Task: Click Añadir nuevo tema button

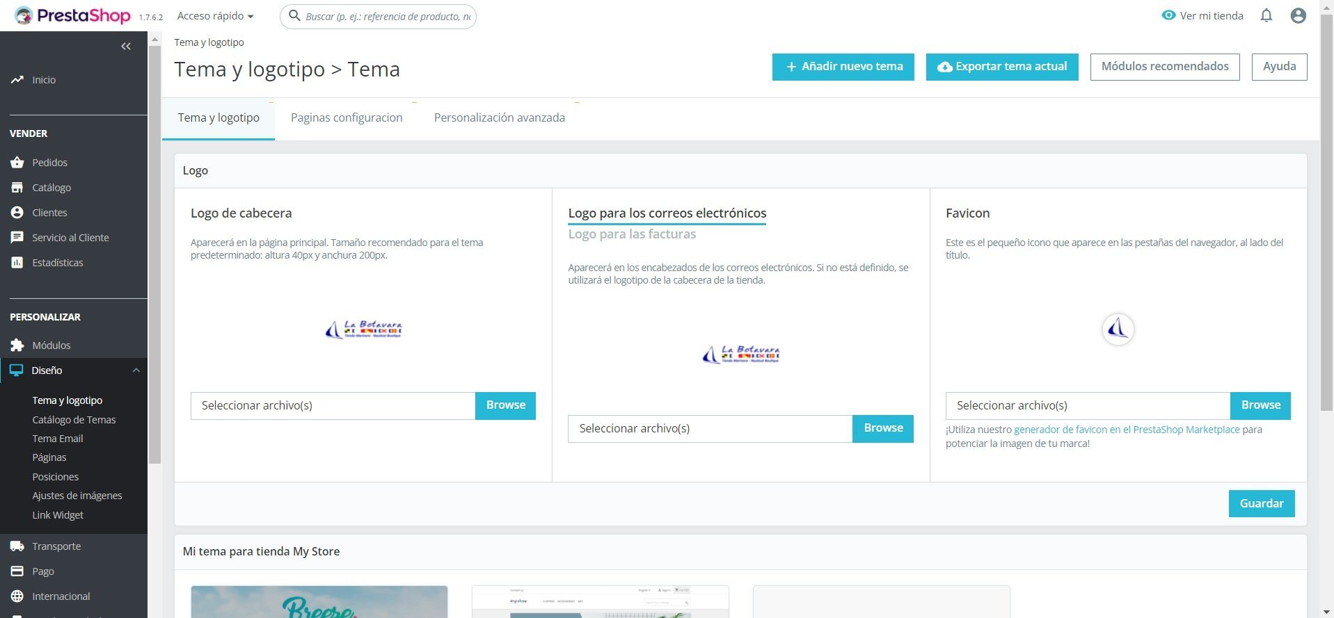Action: (843, 67)
